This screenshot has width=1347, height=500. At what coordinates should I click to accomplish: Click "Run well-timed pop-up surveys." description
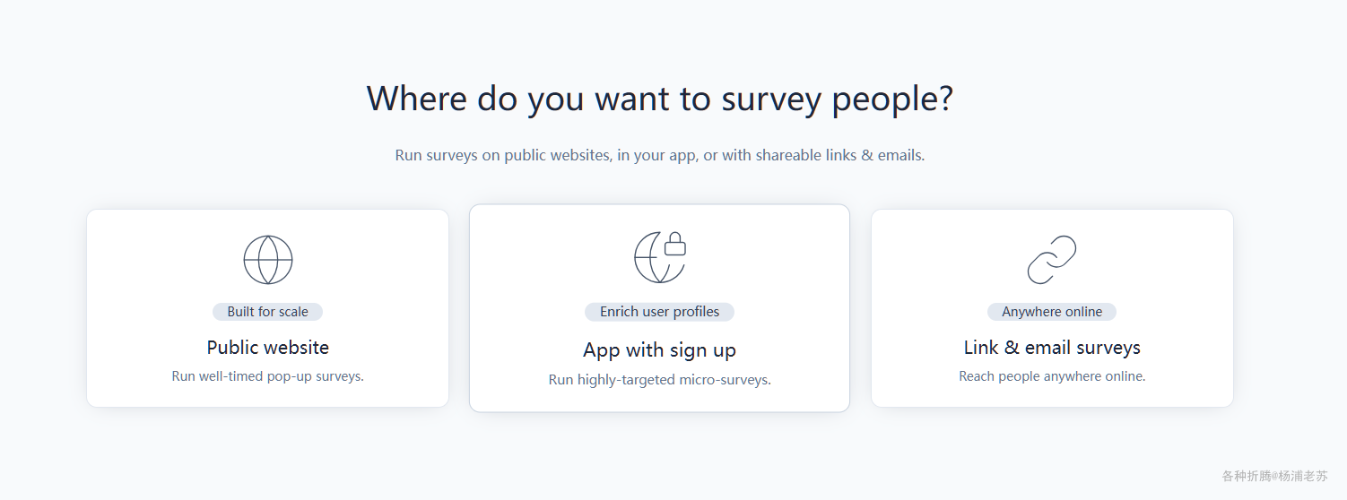coord(267,376)
